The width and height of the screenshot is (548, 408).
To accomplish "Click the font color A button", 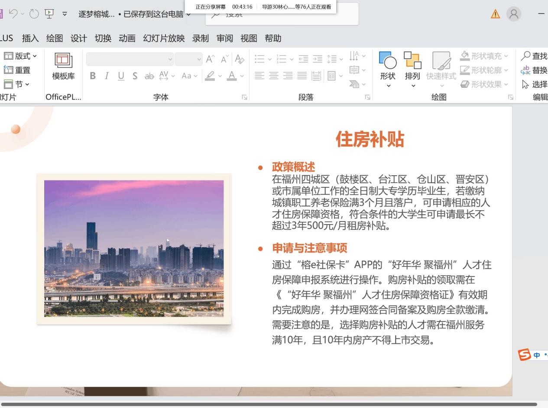I will (232, 76).
